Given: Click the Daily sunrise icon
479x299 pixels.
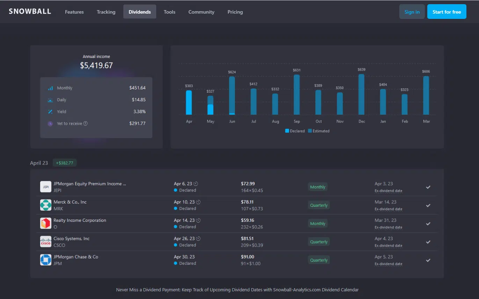Looking at the screenshot, I should point(50,100).
